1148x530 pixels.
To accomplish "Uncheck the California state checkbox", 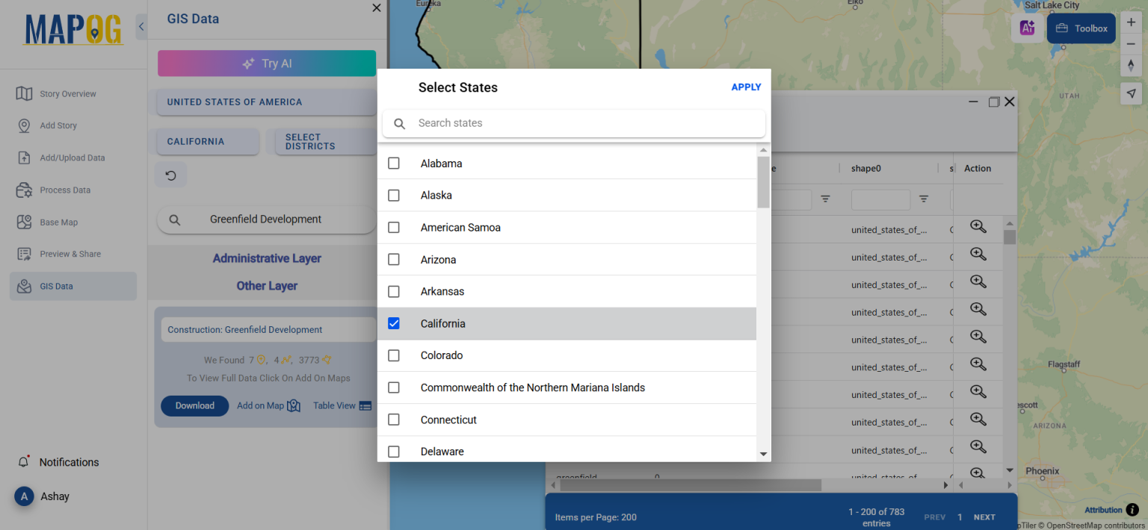I will tap(394, 323).
